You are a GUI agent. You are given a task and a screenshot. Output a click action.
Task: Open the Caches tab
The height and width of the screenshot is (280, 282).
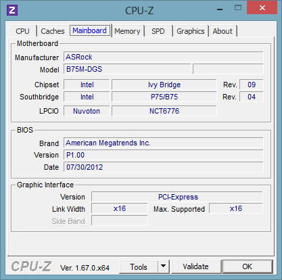[x=53, y=31]
